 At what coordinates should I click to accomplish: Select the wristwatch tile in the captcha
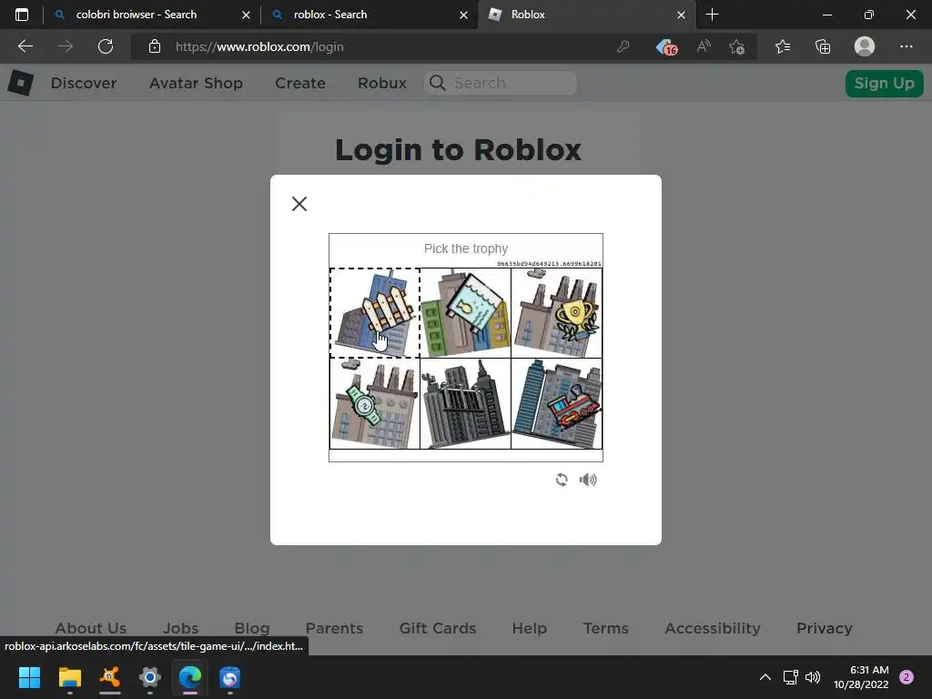tap(375, 403)
